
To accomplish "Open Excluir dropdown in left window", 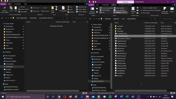I will 45,8.
